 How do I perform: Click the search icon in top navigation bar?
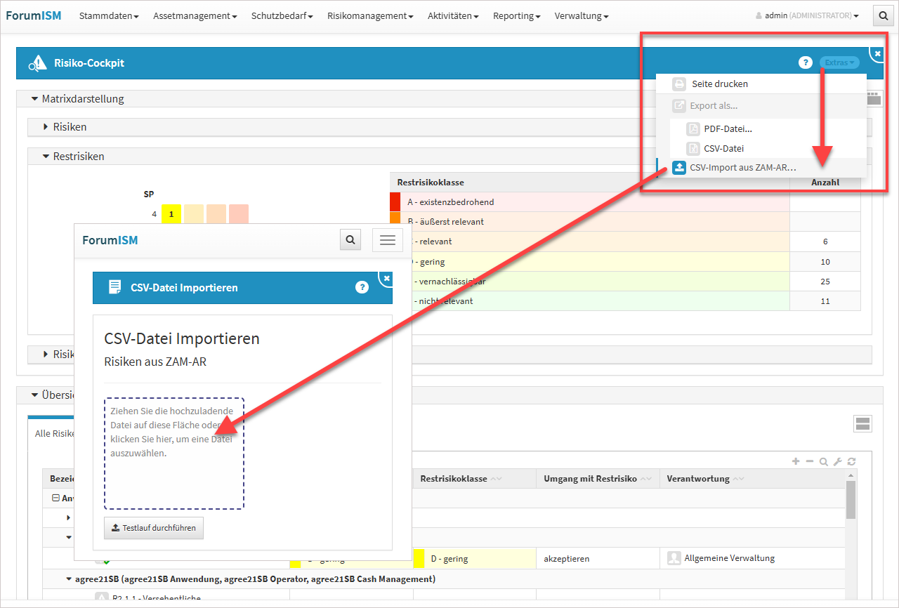[x=882, y=15]
